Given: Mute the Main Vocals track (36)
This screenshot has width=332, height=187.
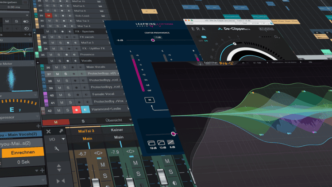Looking at the screenshot, I should (x=56, y=67).
